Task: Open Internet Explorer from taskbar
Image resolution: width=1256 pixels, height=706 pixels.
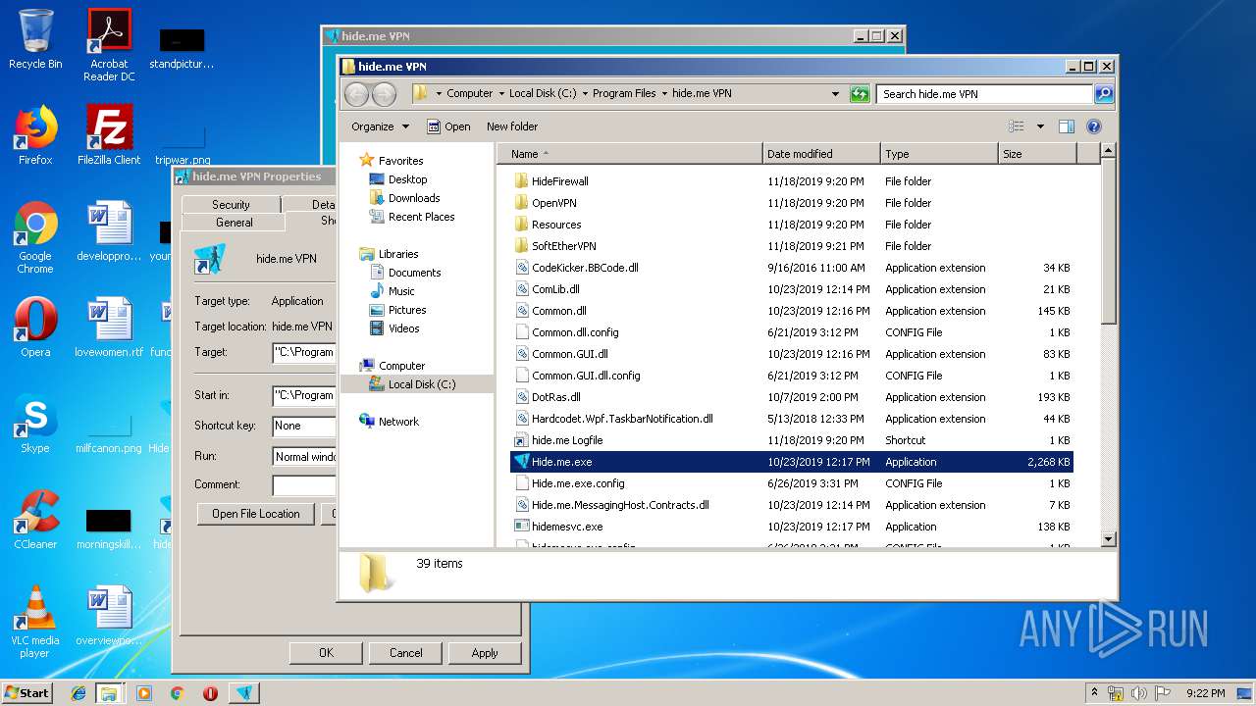Action: pyautogui.click(x=78, y=693)
